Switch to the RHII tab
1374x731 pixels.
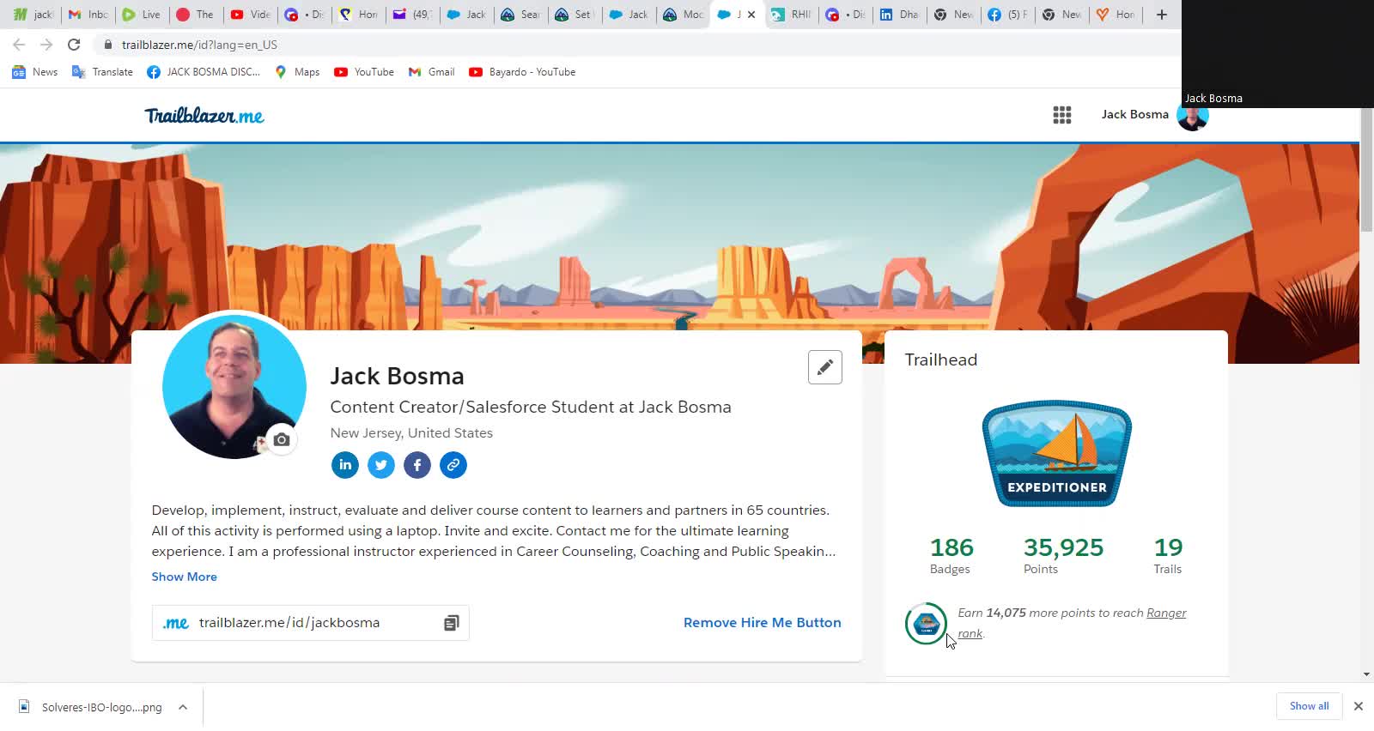tap(792, 15)
